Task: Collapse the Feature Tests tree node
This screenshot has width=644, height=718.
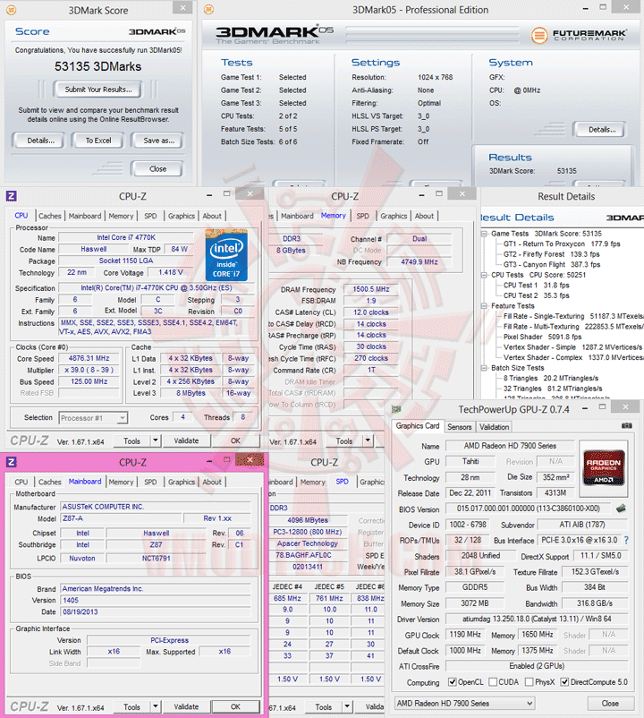Action: 485,306
